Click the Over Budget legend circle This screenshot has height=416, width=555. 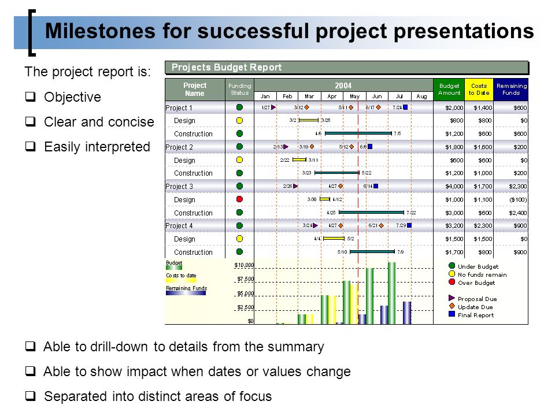point(452,282)
